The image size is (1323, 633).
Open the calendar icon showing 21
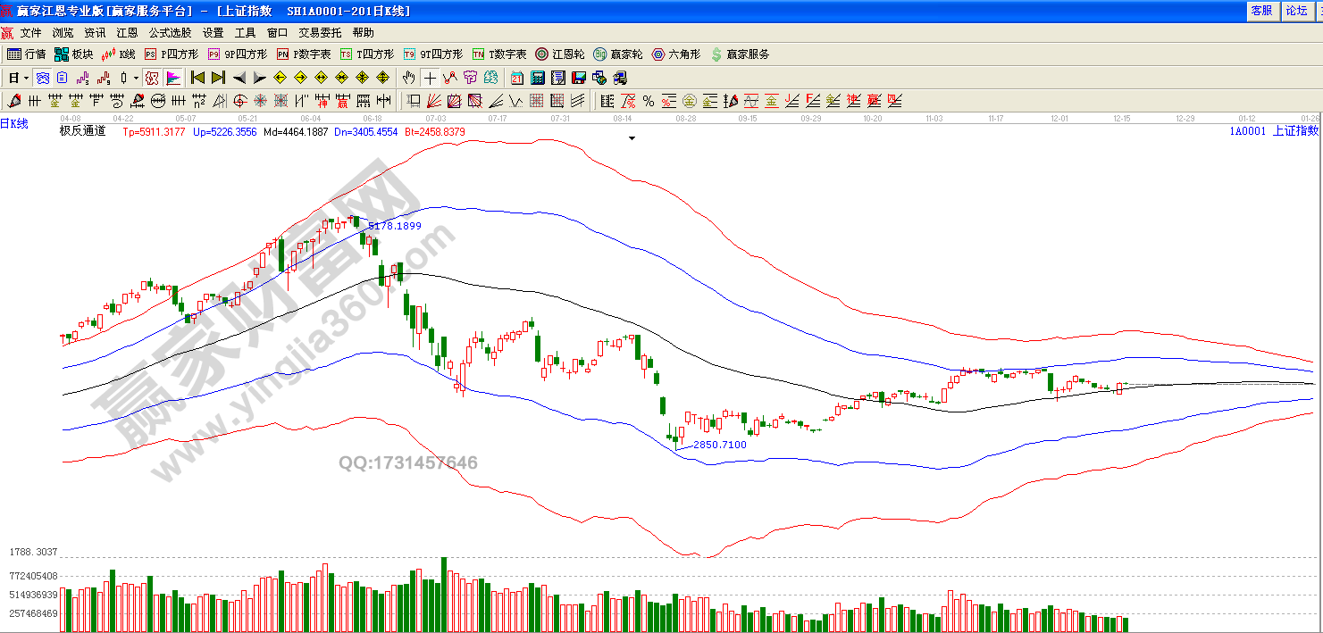517,78
